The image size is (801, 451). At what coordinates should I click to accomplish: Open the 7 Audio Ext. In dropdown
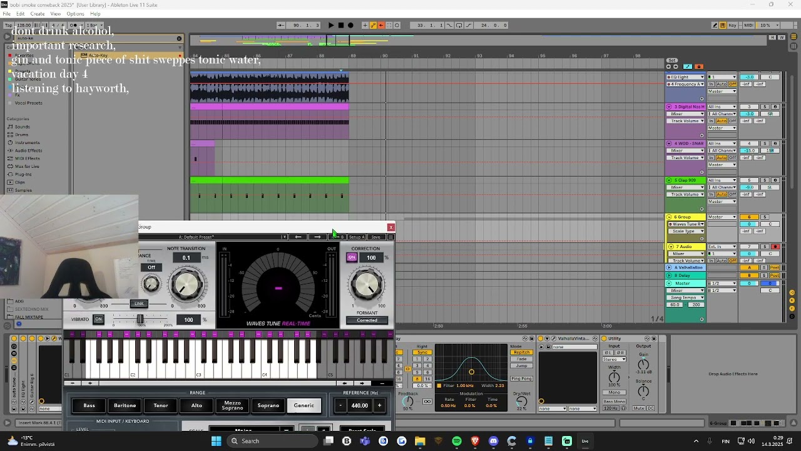point(722,247)
